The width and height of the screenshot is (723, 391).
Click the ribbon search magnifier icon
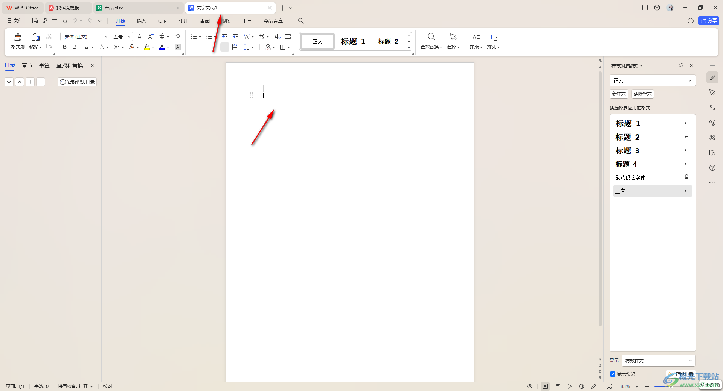301,21
